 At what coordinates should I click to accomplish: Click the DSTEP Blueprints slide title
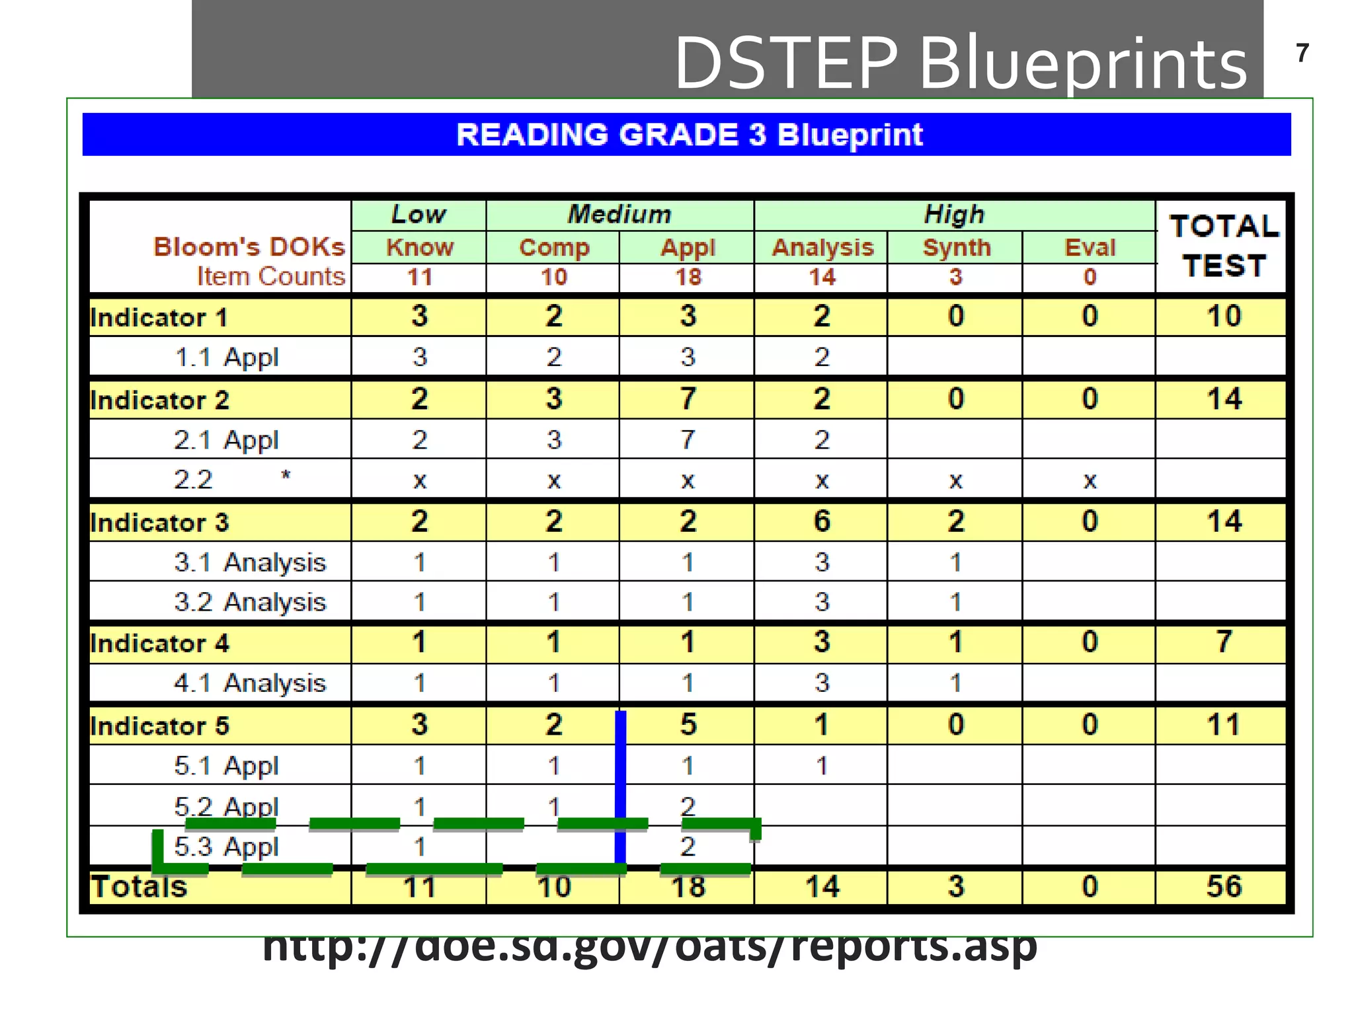[x=961, y=62]
